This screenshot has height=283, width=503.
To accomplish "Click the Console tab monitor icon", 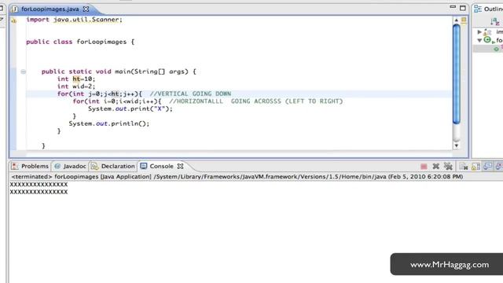I will coord(143,166).
